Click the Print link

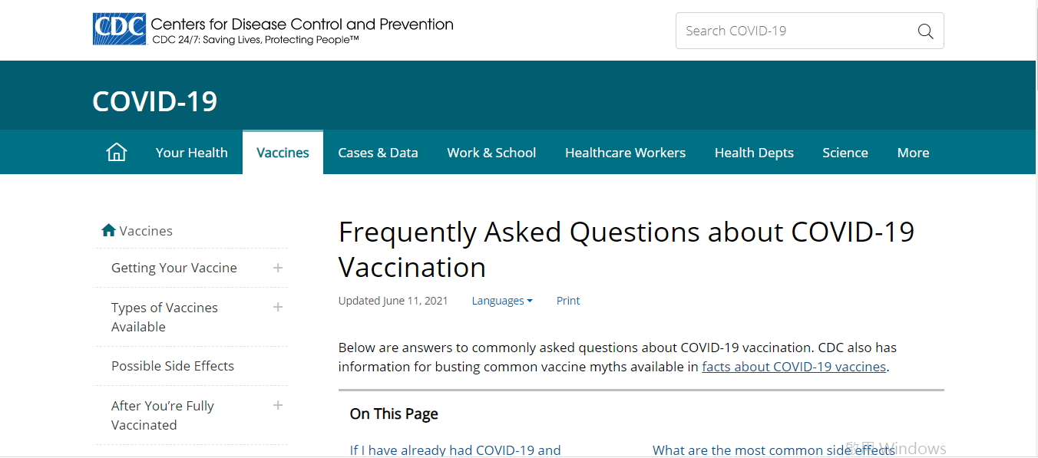pyautogui.click(x=568, y=301)
